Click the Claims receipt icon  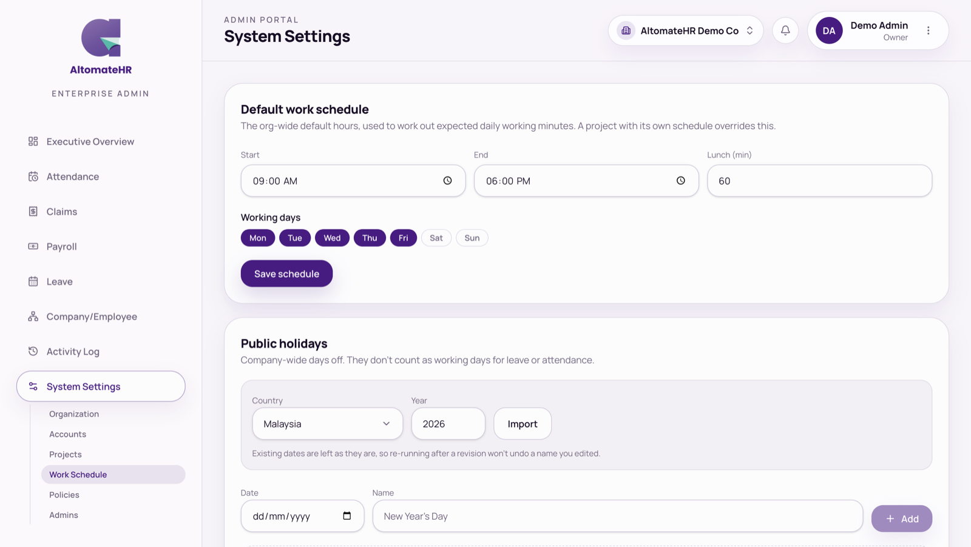[33, 211]
